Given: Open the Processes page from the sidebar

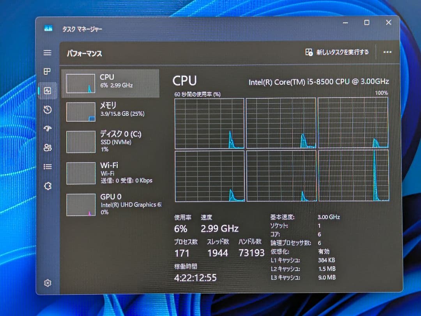Looking at the screenshot, I should tap(48, 72).
